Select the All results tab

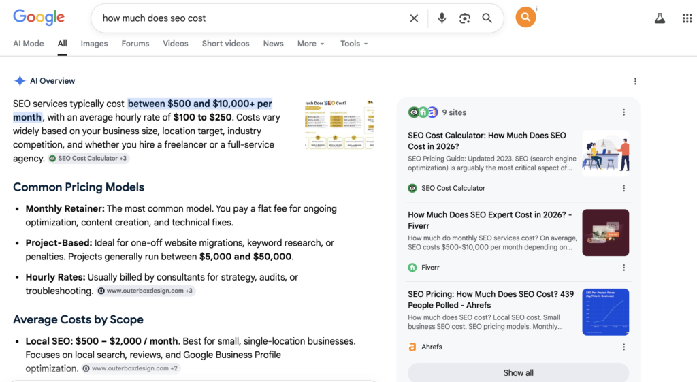pyautogui.click(x=62, y=44)
